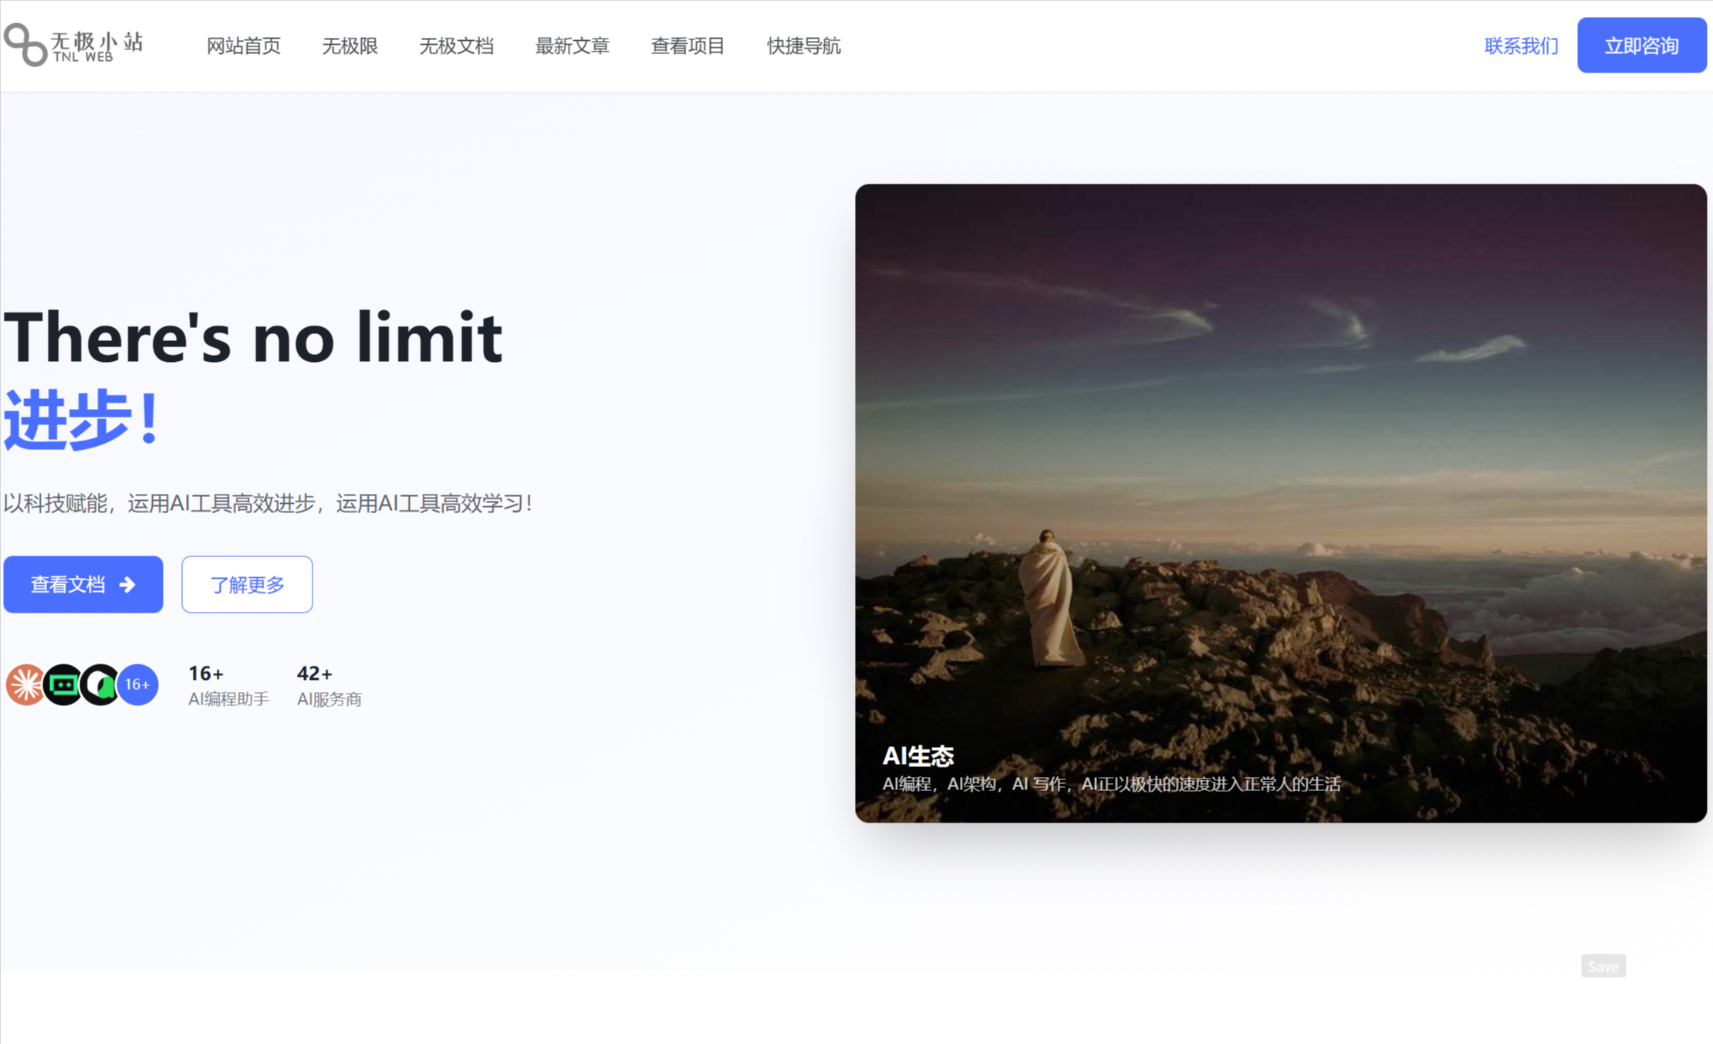Viewport: 1713px width, 1044px height.
Task: Open the 快捷导航 nav item
Action: pyautogui.click(x=803, y=46)
